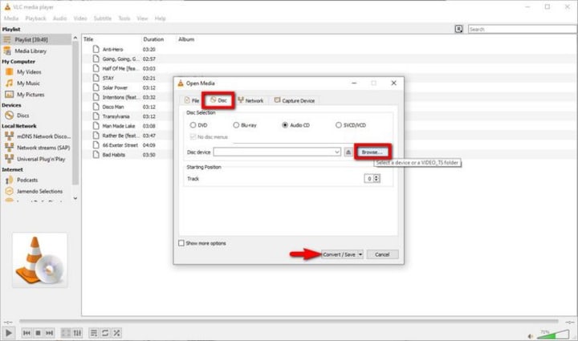Toggle fullscreen video icon

click(66, 333)
